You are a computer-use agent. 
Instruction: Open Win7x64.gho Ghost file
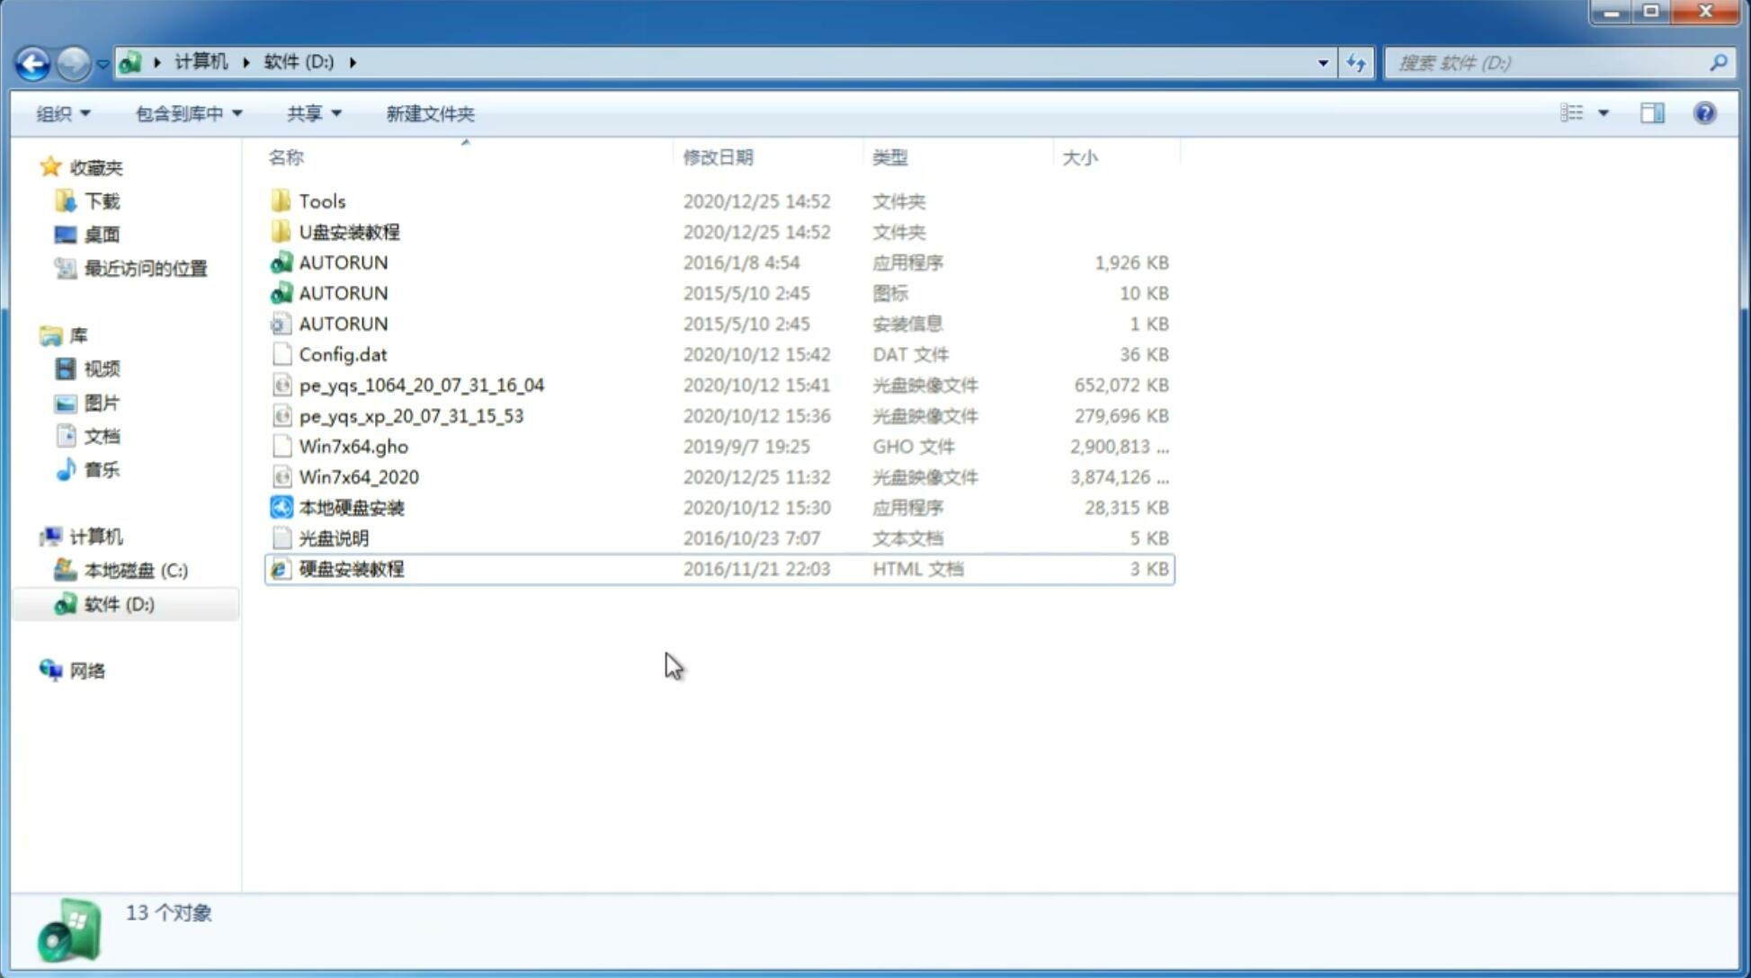(354, 446)
